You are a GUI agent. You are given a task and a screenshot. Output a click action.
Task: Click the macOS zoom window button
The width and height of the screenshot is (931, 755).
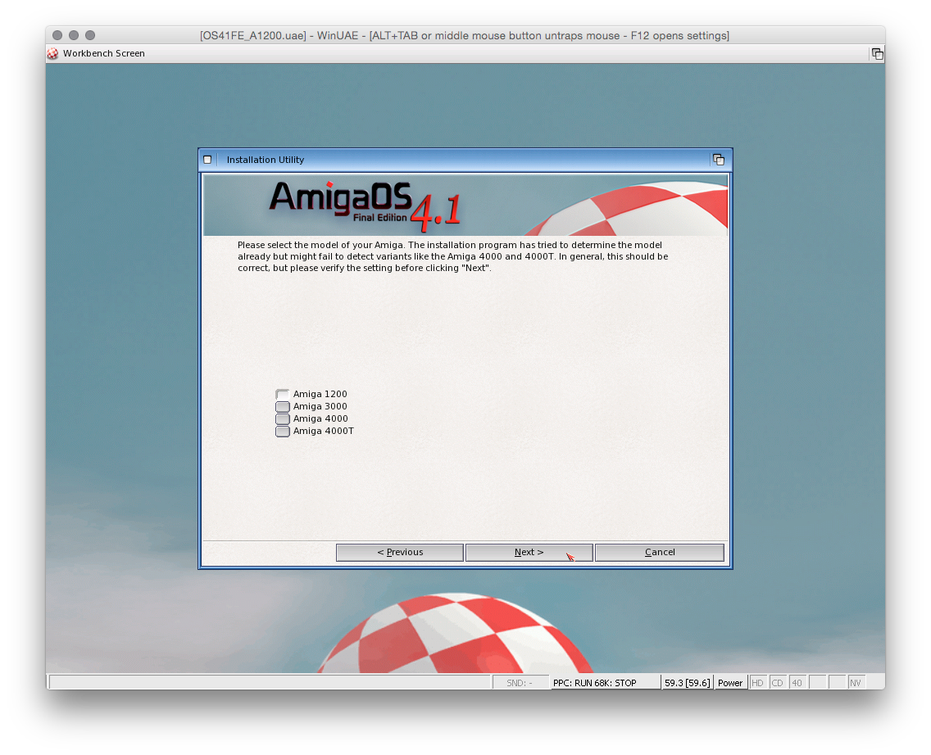point(90,35)
